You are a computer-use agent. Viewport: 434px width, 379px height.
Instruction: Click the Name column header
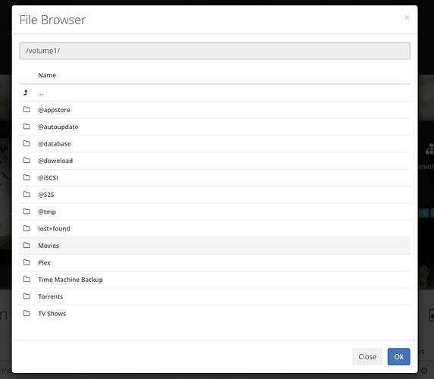[x=47, y=75]
